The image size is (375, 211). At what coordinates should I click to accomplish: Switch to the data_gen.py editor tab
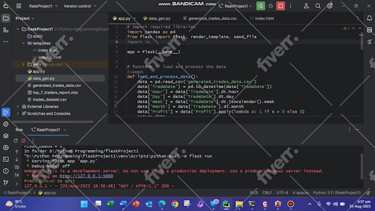click(157, 18)
